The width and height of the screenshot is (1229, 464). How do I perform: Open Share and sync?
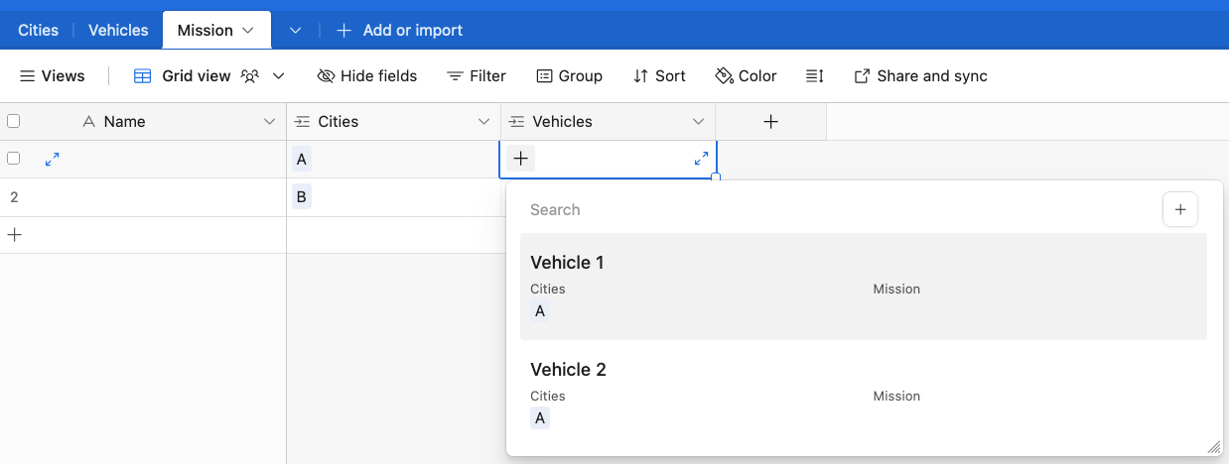point(920,75)
